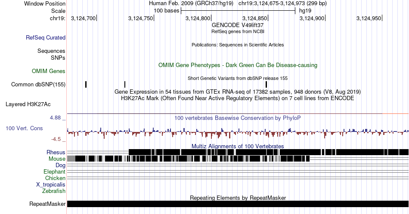The width and height of the screenshot is (409, 214).
Task: Click the hg19 label beside the scale bar
Action: click(305, 11)
